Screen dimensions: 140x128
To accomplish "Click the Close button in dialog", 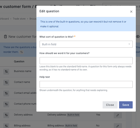I will pos(110,105).
